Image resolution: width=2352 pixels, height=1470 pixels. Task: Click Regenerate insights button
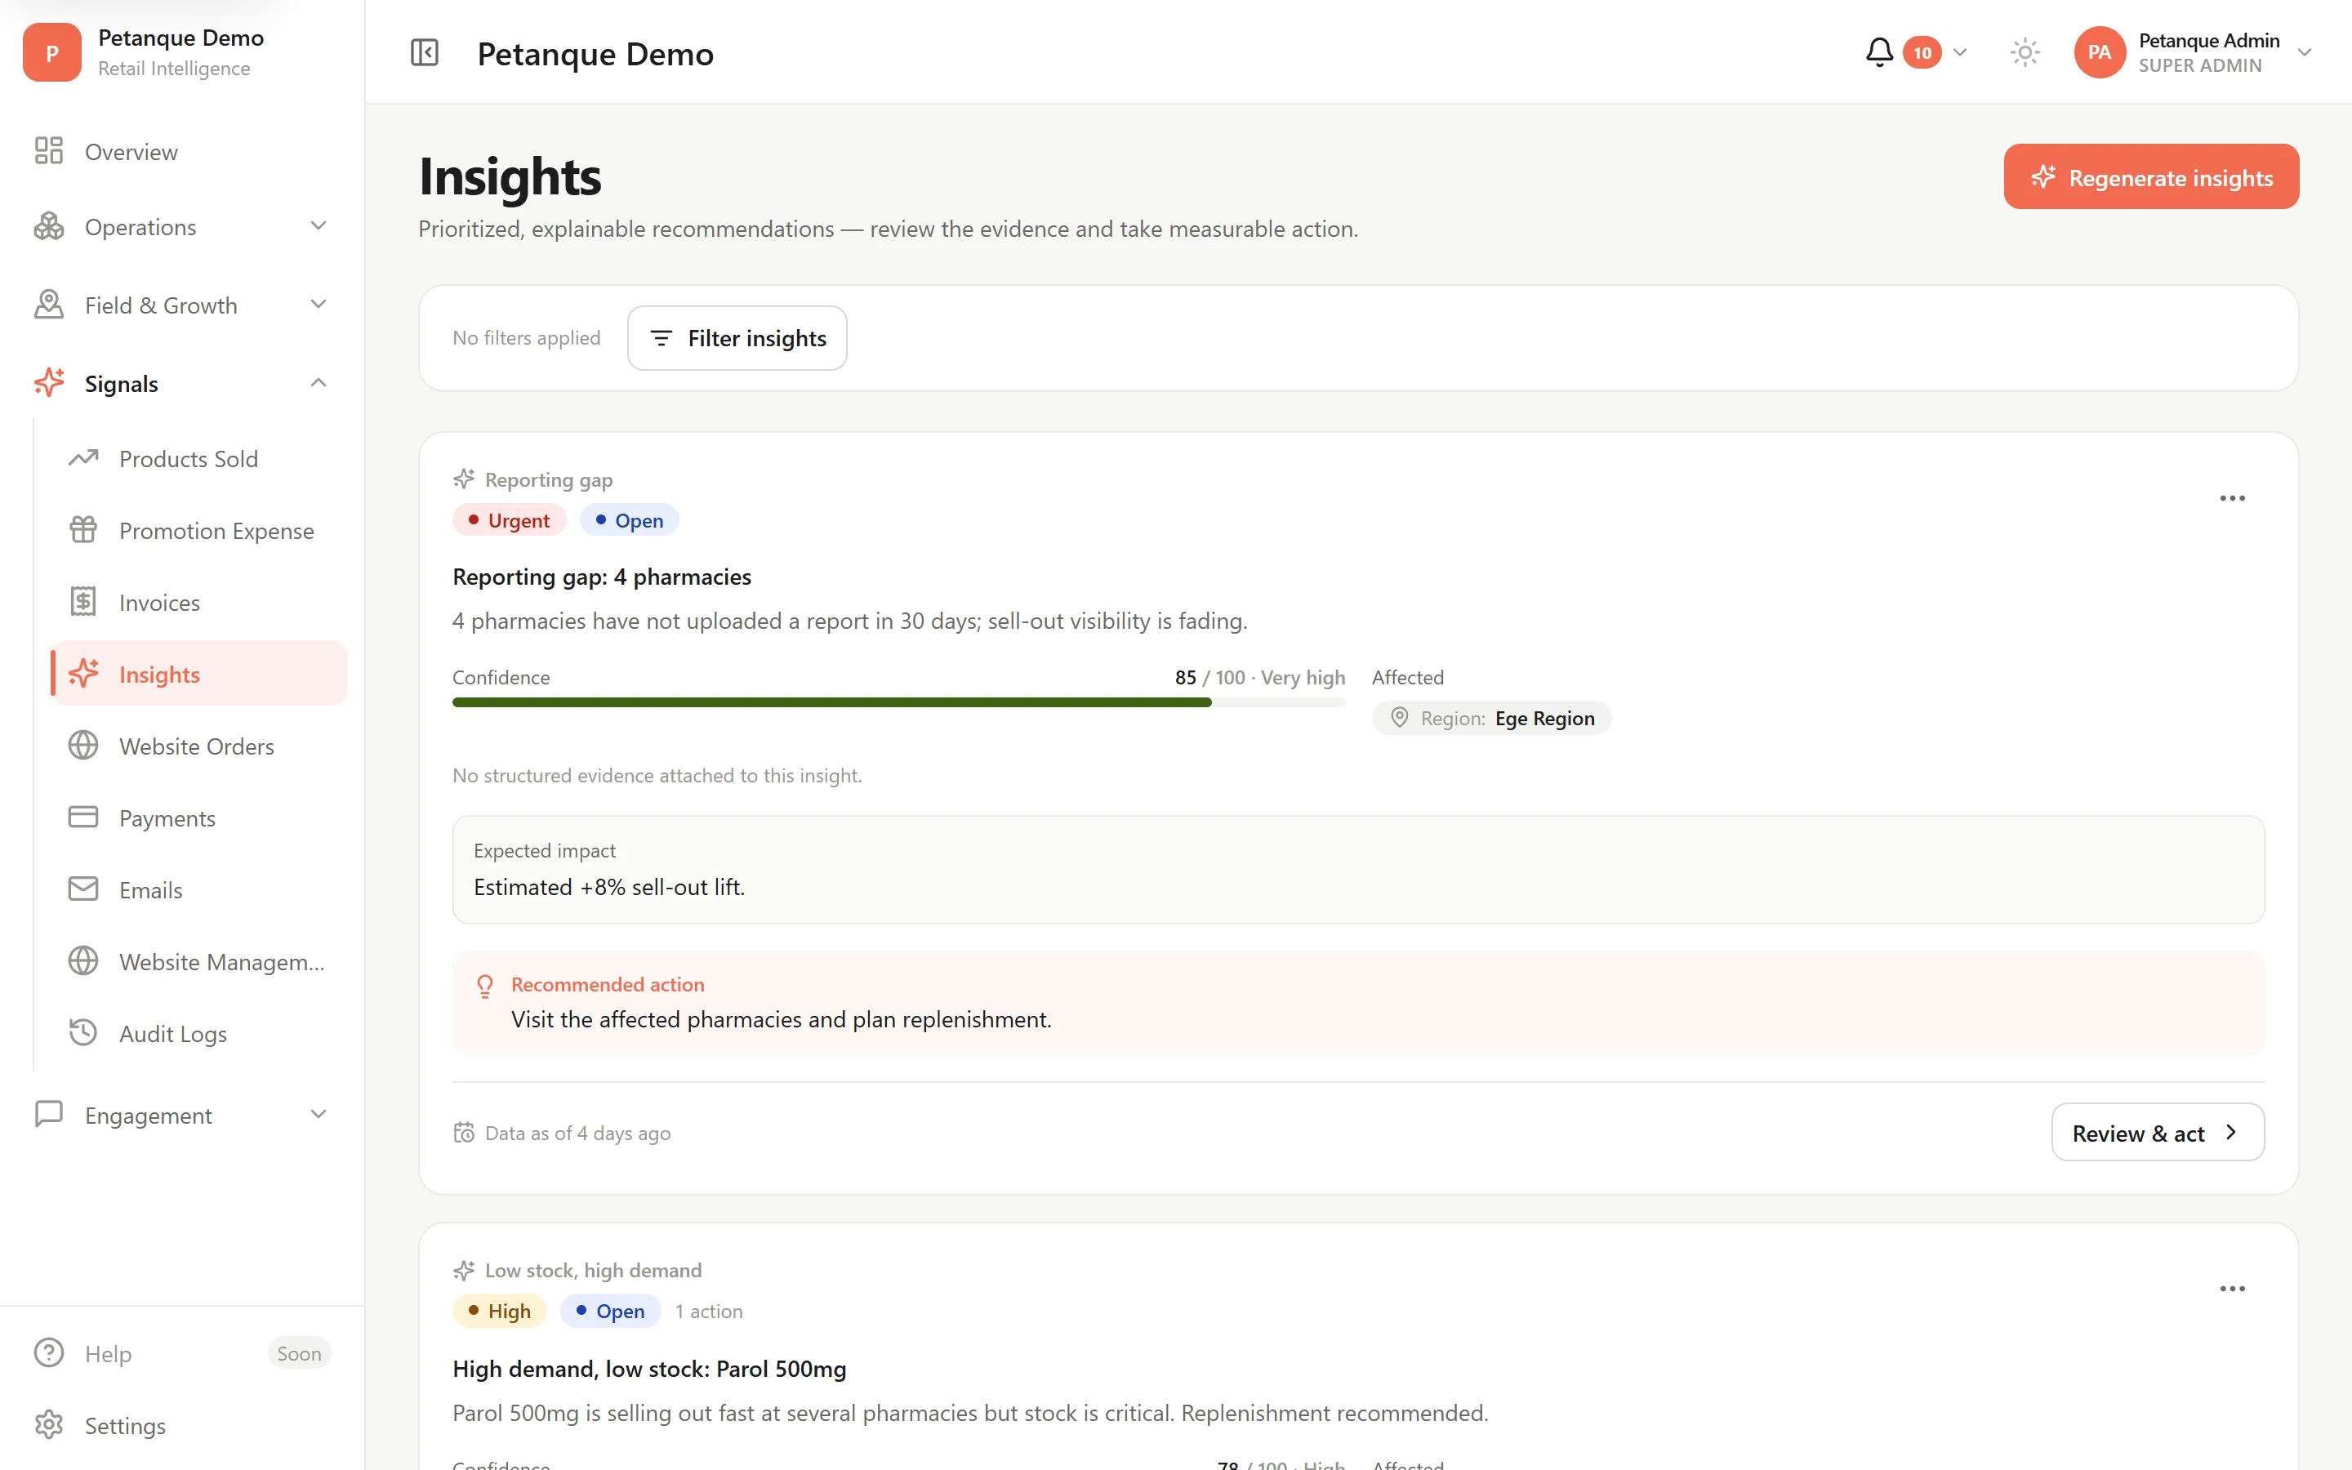[x=2151, y=177]
